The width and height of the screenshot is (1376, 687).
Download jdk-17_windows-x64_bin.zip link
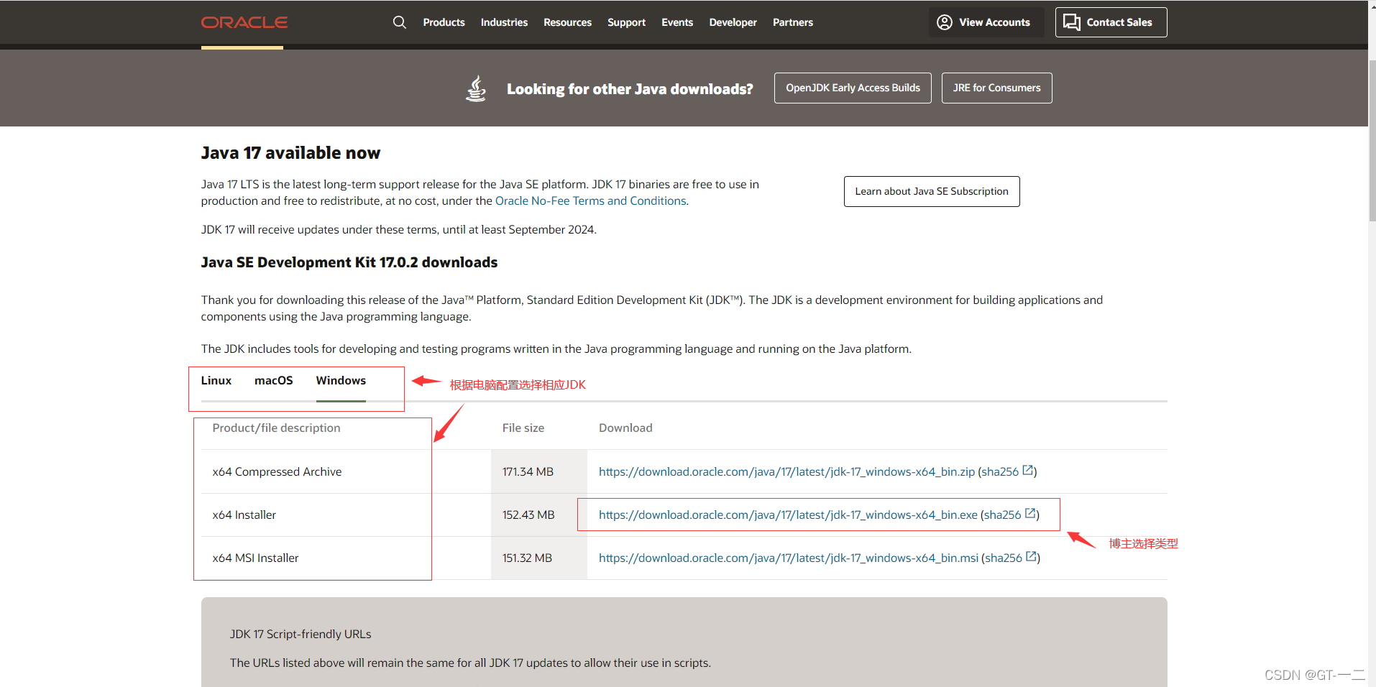[x=786, y=471]
